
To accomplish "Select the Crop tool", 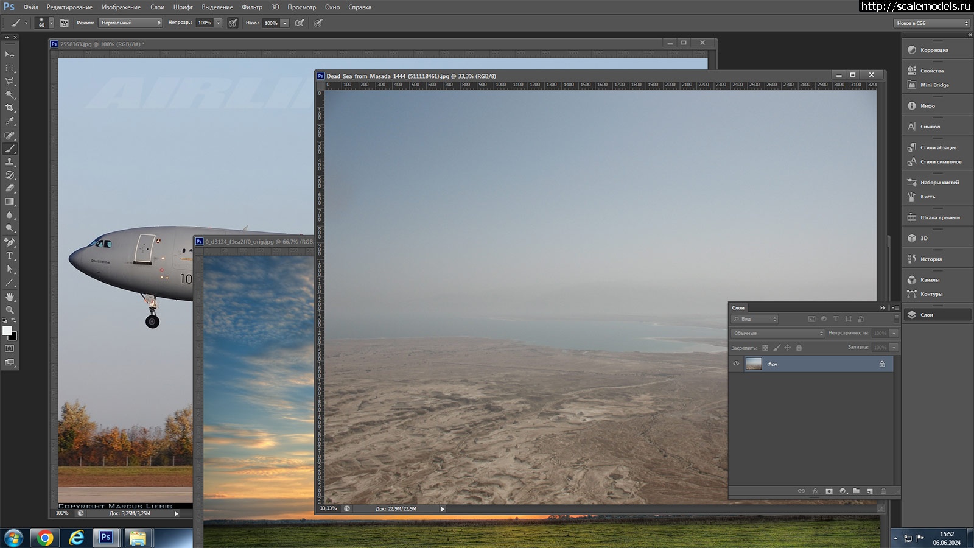I will click(x=10, y=108).
